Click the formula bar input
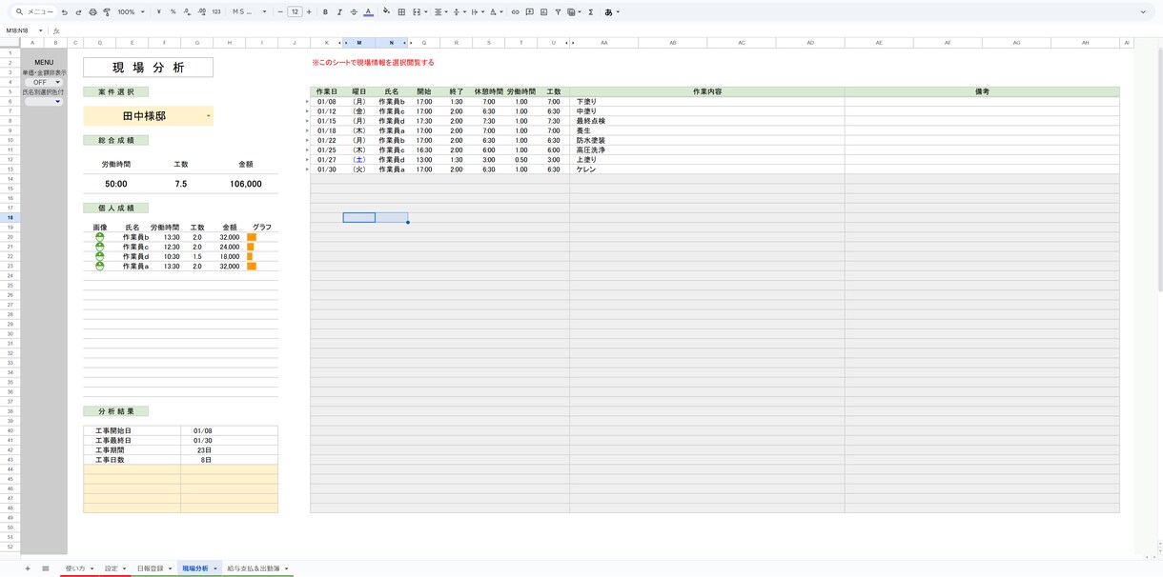The image size is (1163, 577). coord(610,30)
